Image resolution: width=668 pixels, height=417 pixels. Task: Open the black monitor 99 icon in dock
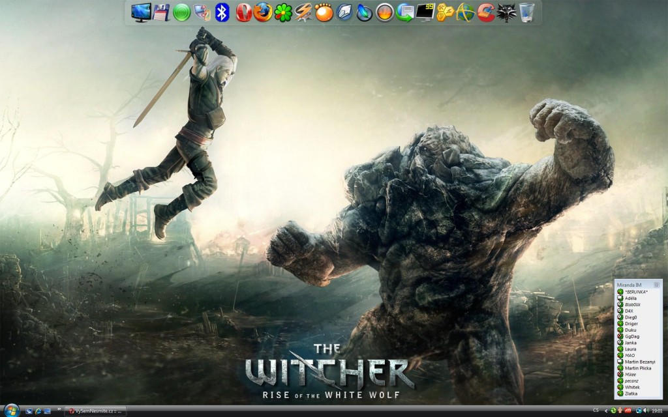click(x=425, y=12)
